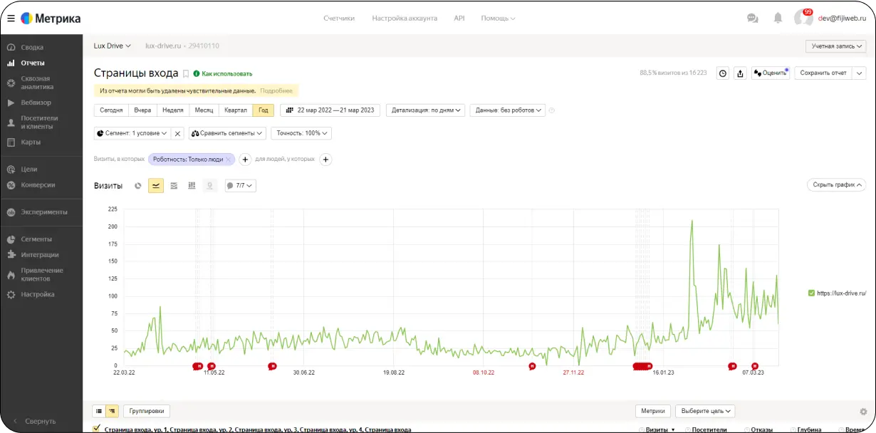This screenshot has width=876, height=433.
Task: Open the notifications bell
Action: tap(778, 19)
